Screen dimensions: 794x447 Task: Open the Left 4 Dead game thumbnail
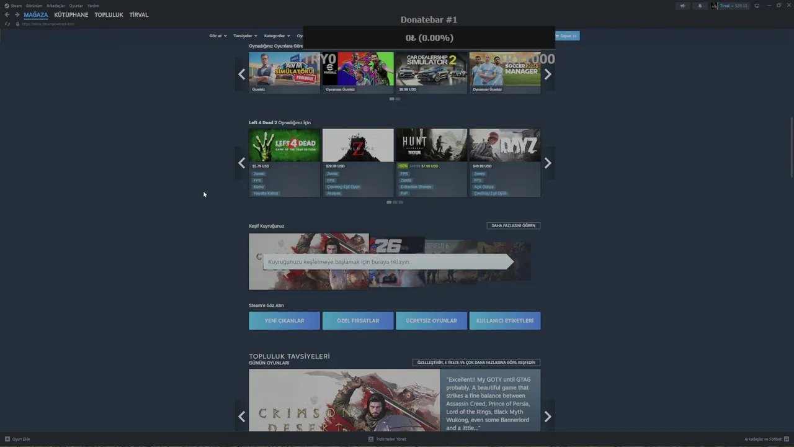285,145
